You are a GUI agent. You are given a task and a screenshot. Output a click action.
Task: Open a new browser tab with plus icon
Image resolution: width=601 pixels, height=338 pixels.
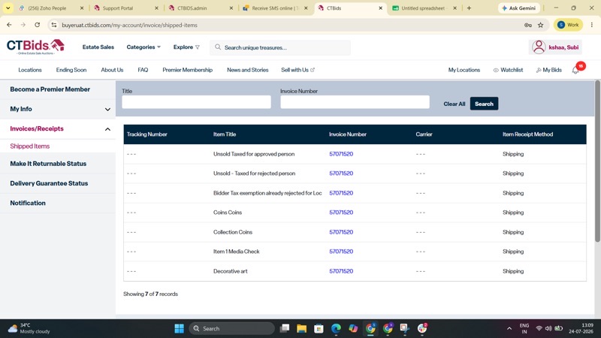click(469, 8)
